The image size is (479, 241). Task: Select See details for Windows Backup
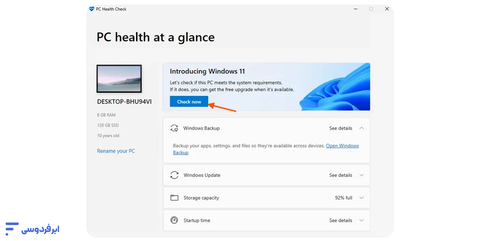[341, 128]
